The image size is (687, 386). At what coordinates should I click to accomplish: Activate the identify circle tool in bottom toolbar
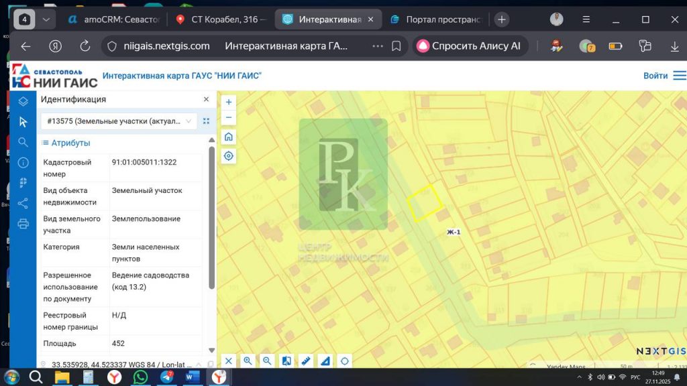345,361
